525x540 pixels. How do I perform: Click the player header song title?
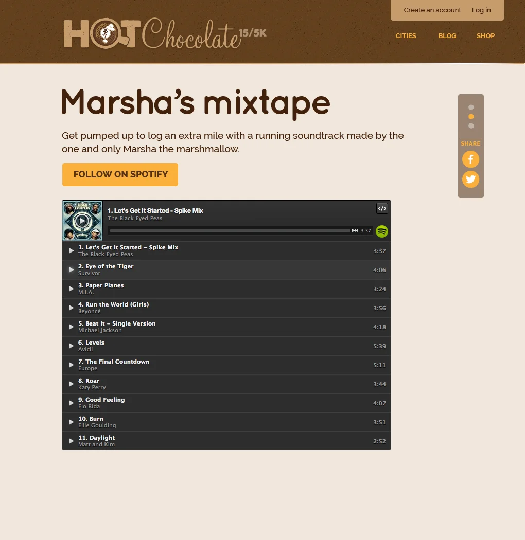click(155, 211)
